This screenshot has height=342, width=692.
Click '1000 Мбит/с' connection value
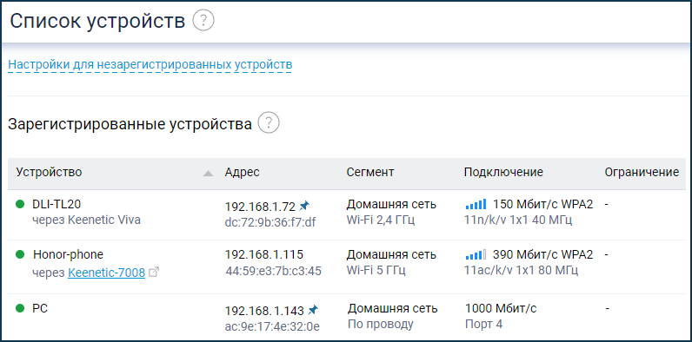[x=501, y=308]
